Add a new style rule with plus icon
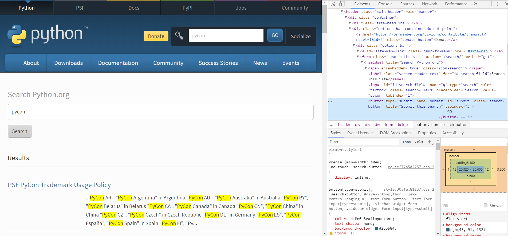The image size is (508, 236). [x=430, y=142]
